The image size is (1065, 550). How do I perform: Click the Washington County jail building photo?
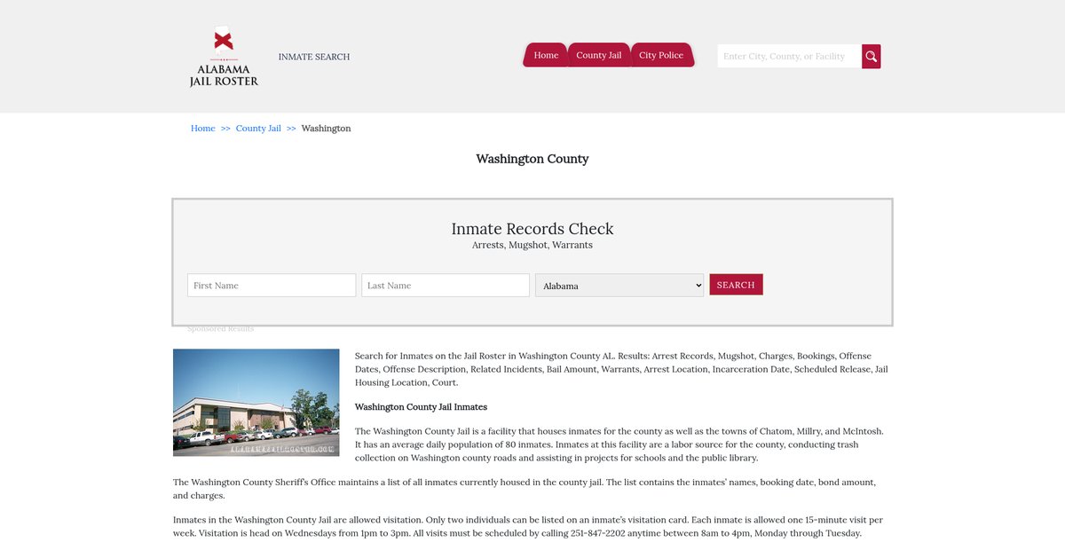click(256, 403)
